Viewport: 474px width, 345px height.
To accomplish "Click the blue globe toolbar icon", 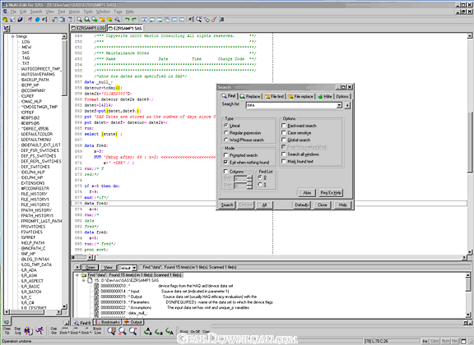I will point(38,20).
